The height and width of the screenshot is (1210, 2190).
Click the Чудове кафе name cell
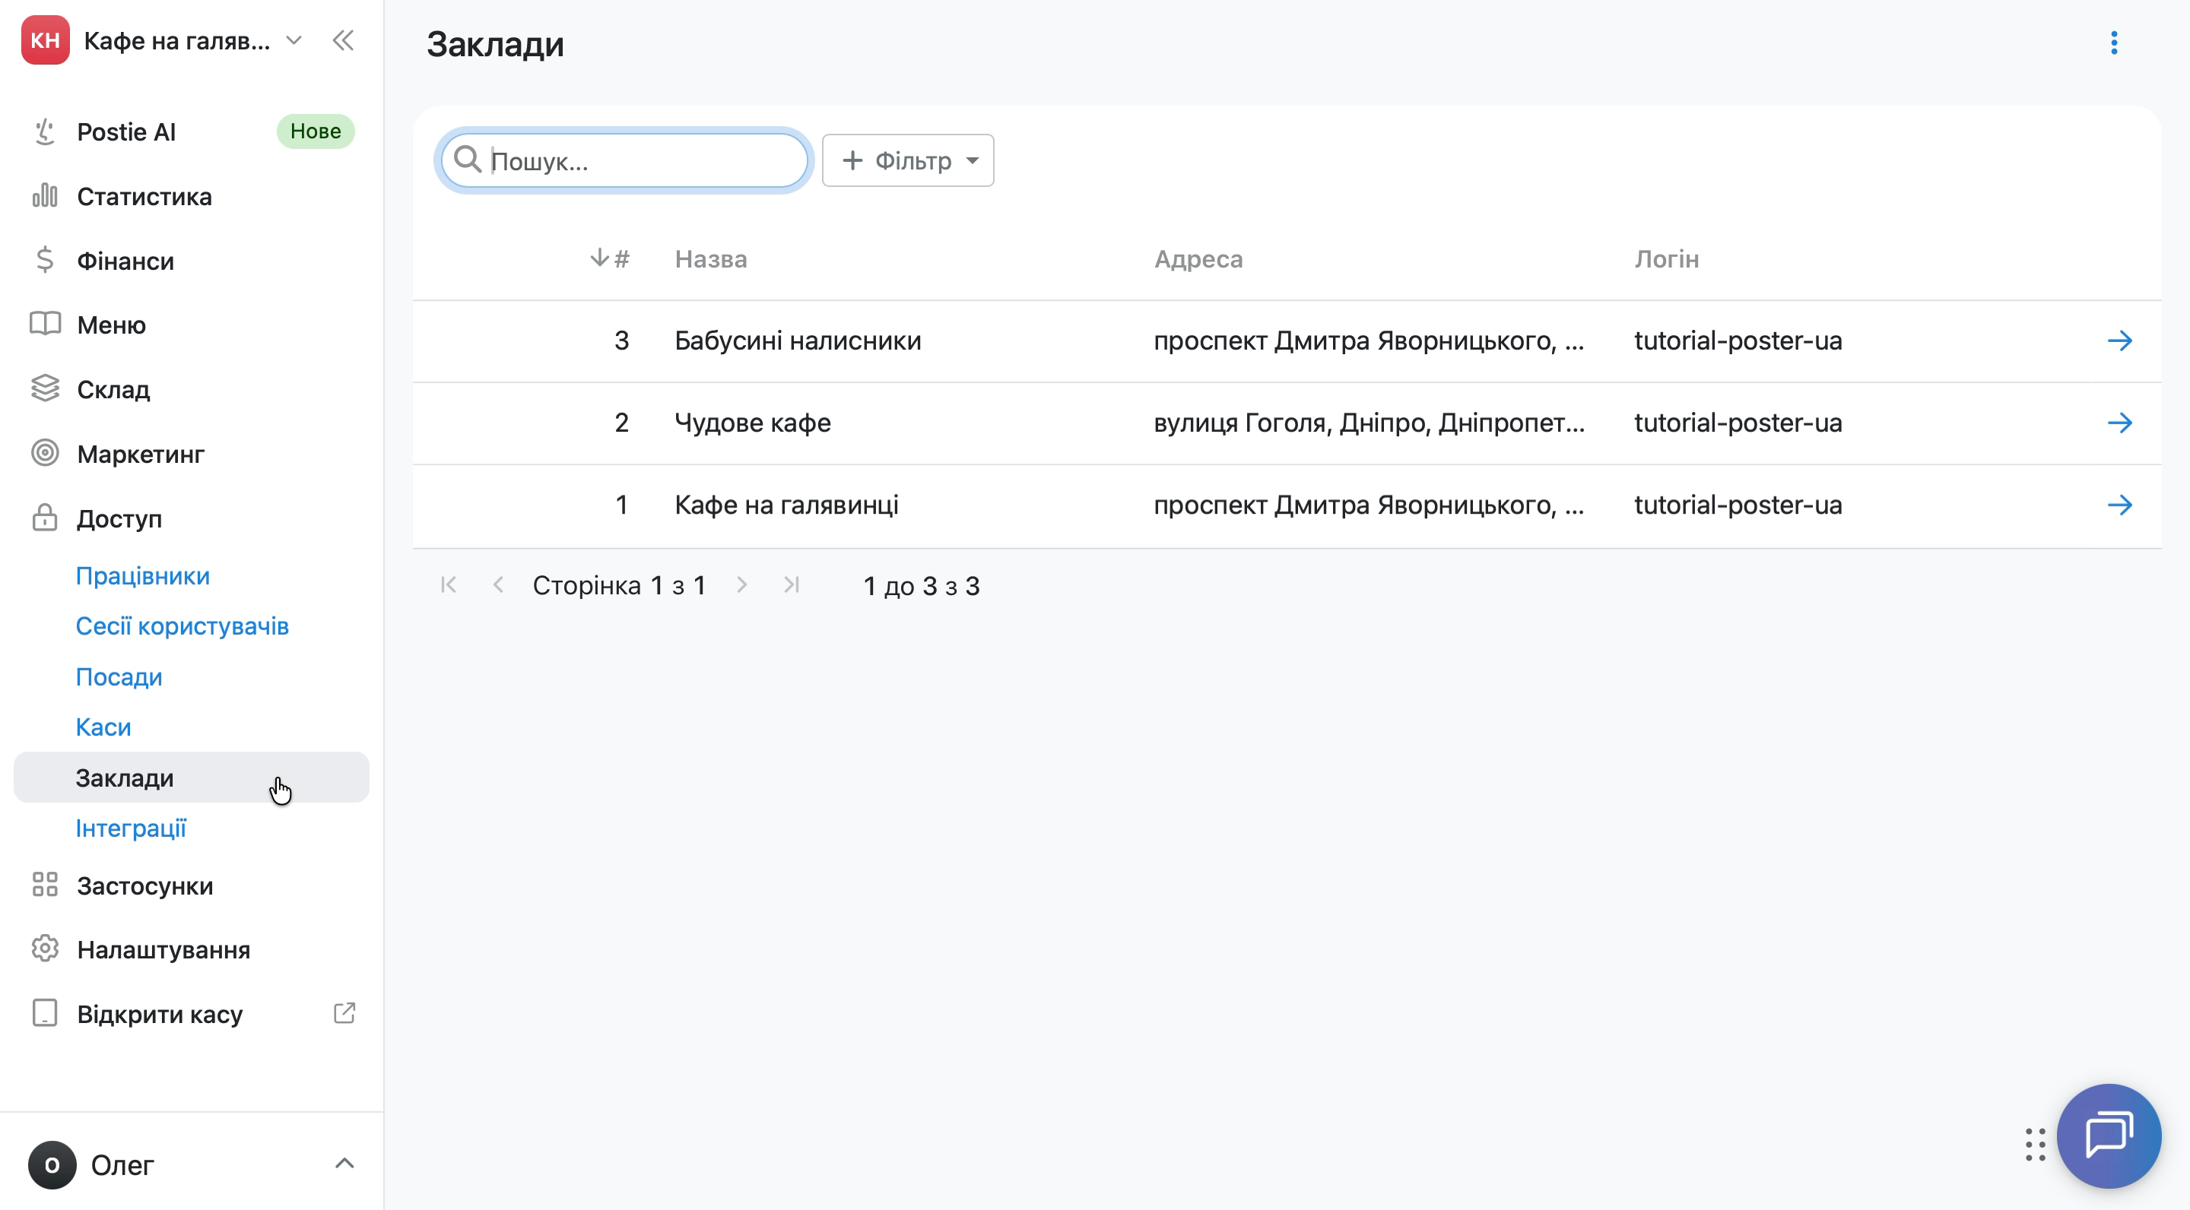click(x=752, y=423)
